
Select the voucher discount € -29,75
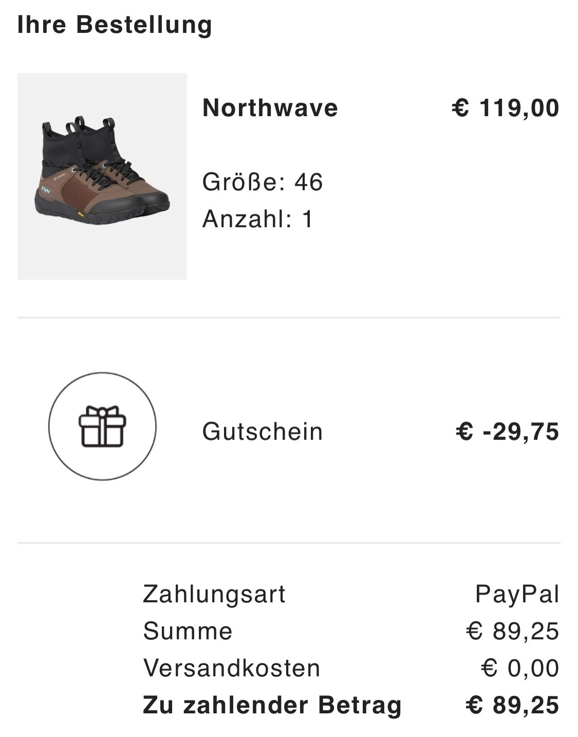pyautogui.click(x=507, y=431)
